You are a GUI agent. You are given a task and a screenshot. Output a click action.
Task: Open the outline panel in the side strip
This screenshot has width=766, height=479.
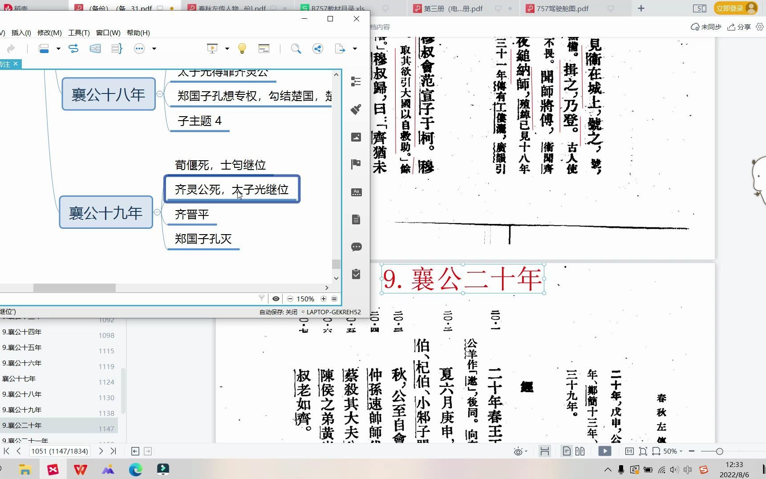pyautogui.click(x=356, y=81)
